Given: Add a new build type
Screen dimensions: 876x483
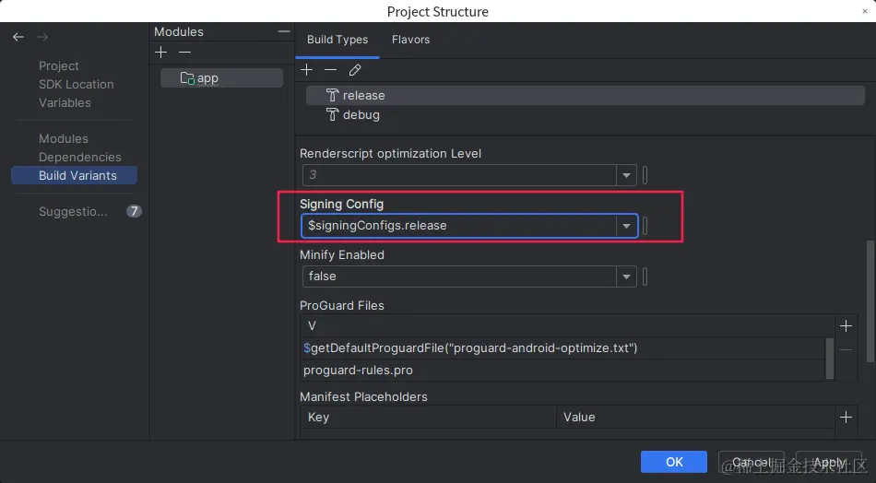Looking at the screenshot, I should [307, 70].
